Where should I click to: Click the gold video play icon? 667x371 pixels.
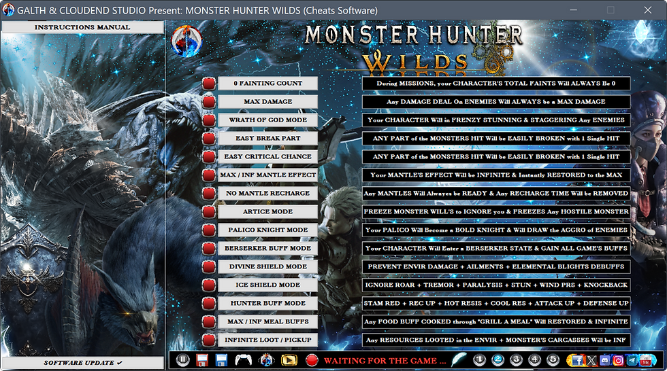point(289,360)
